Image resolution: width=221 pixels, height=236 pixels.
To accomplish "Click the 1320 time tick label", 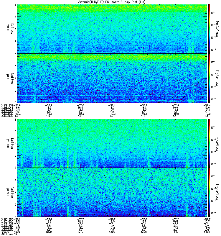I will [144, 232].
